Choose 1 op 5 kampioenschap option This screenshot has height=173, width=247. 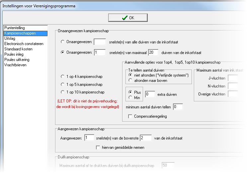pos(62,84)
